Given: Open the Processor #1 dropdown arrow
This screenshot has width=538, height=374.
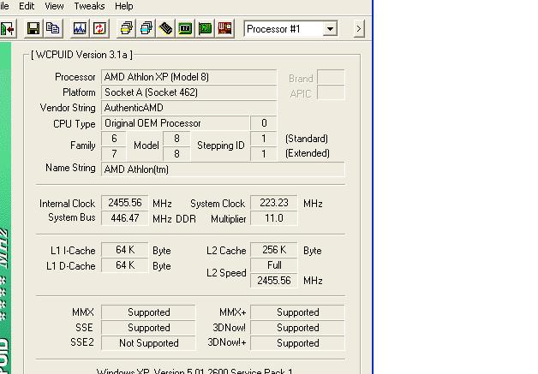Looking at the screenshot, I should 330,29.
